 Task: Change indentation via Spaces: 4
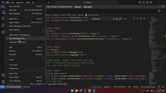click(107, 87)
